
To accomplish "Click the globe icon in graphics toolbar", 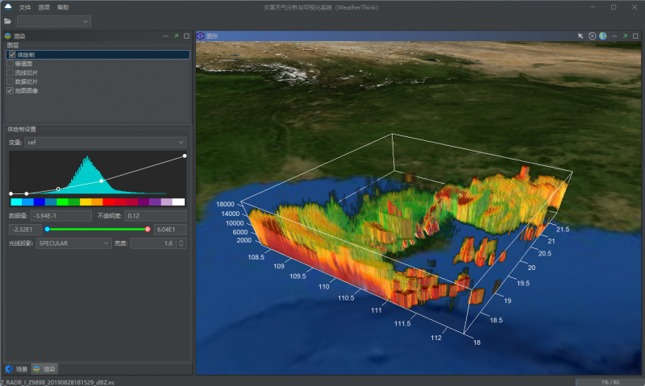I will [x=601, y=36].
